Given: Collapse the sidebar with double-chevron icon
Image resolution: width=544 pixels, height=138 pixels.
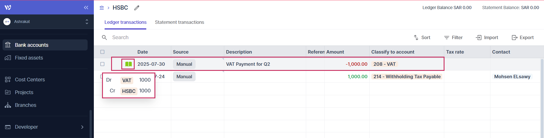Looking at the screenshot, I should (x=86, y=8).
